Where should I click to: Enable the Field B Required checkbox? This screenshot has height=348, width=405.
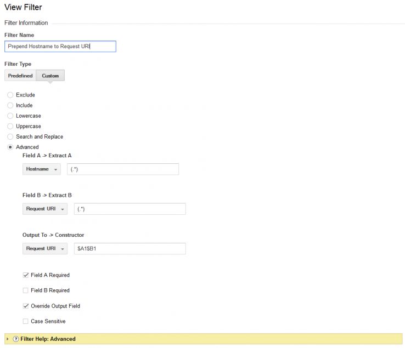click(x=26, y=290)
